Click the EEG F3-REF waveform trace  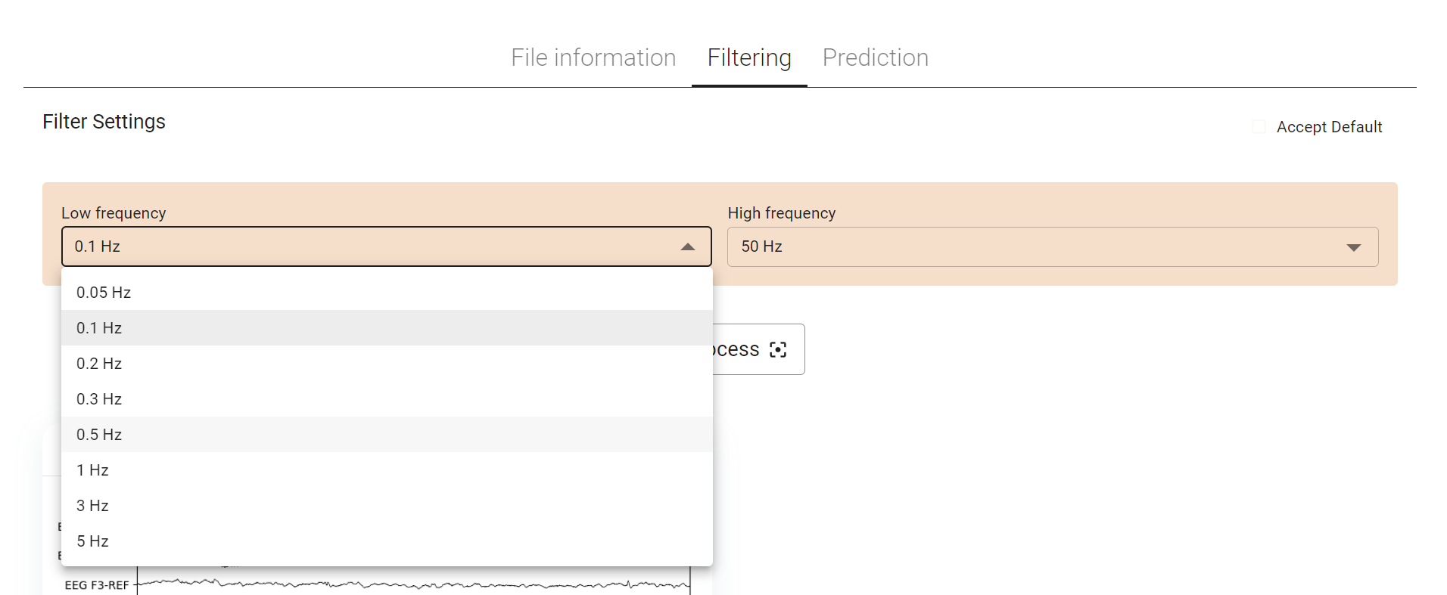[416, 584]
